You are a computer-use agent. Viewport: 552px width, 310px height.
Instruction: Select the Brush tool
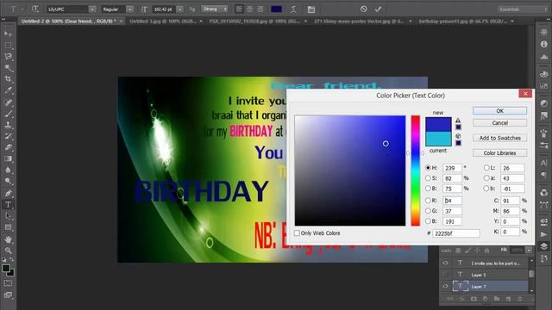click(8, 114)
